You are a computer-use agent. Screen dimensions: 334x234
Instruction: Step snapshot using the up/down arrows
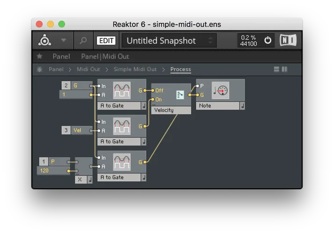(210, 40)
